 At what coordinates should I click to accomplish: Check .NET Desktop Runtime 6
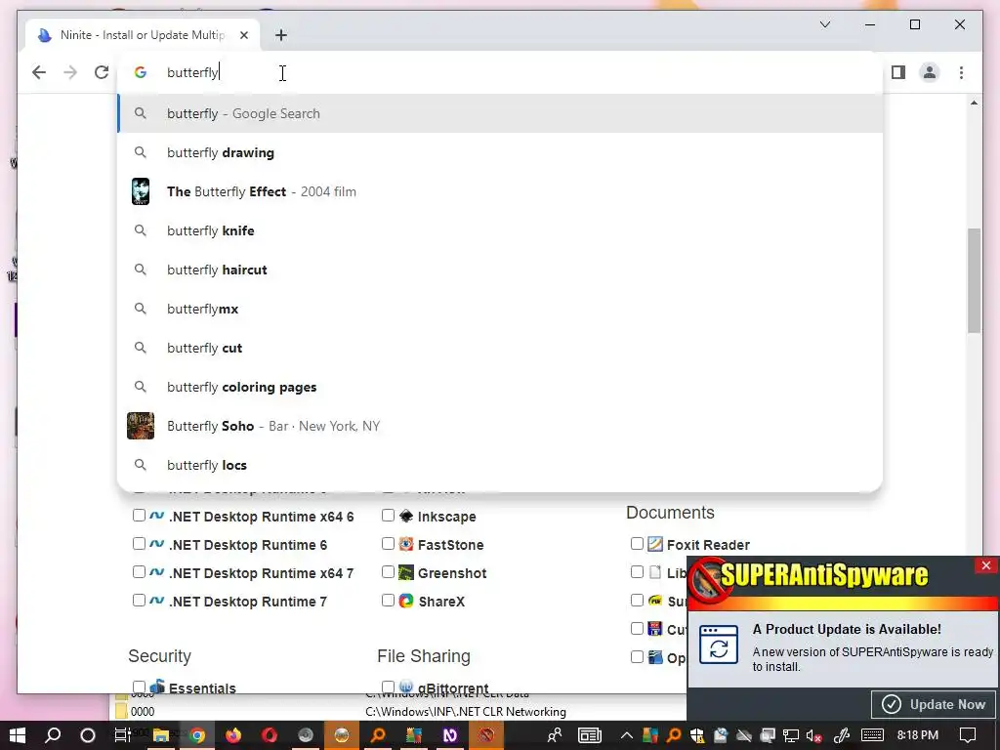139,543
